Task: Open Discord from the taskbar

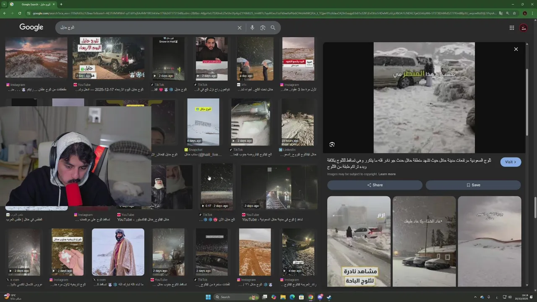Action: (320, 297)
